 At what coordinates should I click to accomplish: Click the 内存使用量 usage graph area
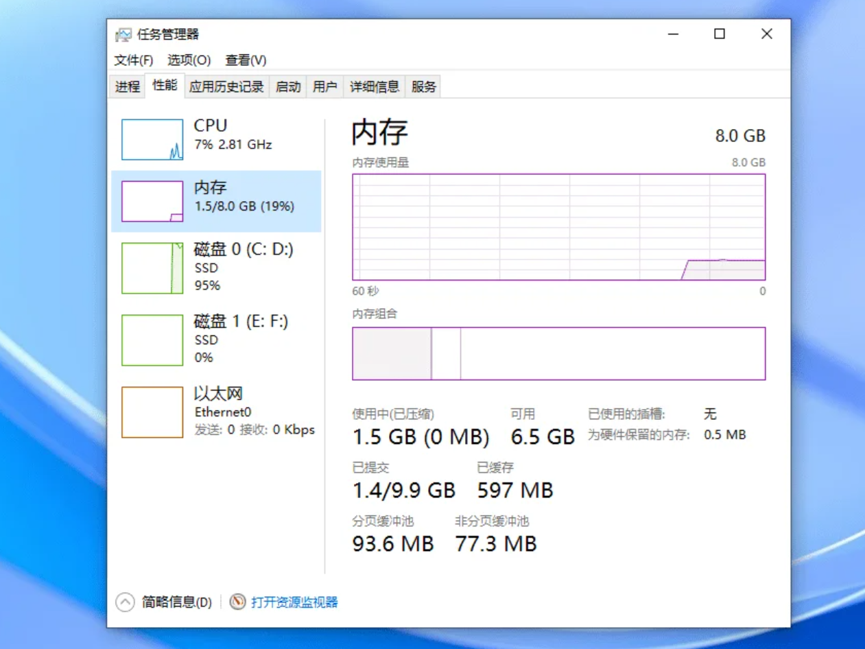click(558, 226)
